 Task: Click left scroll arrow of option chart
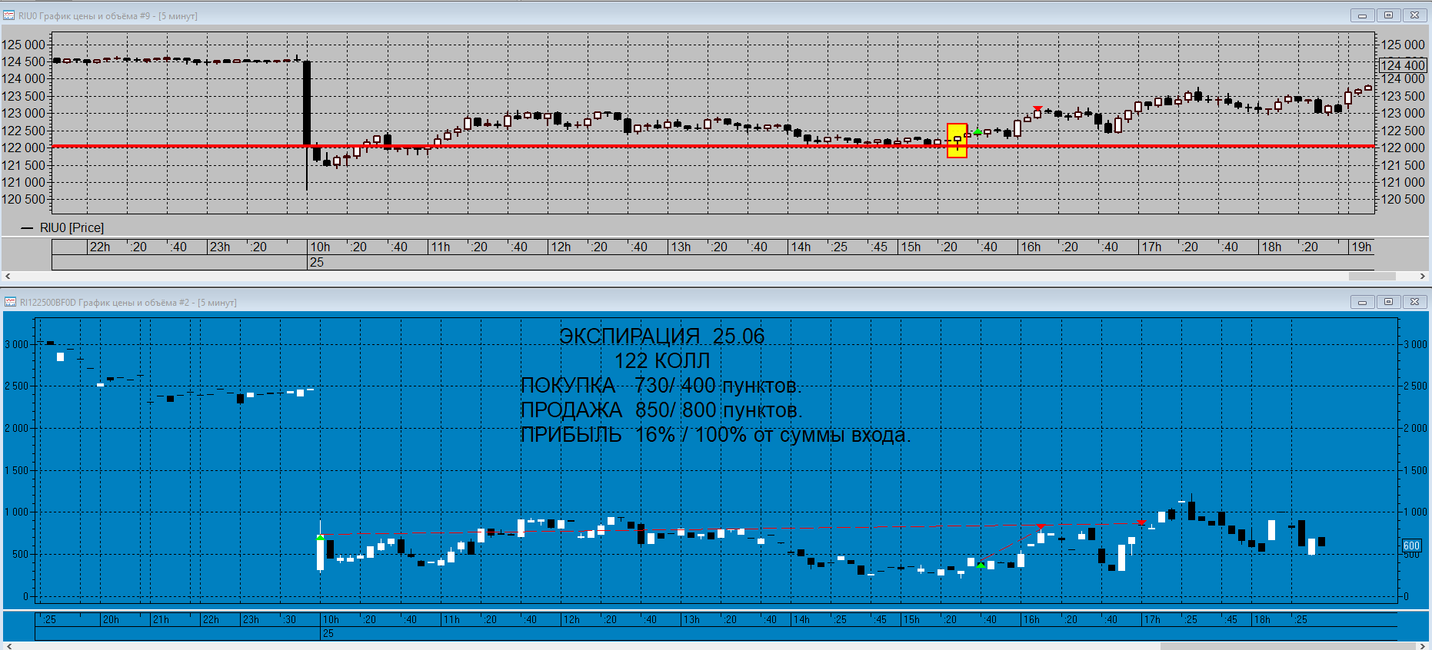[x=8, y=645]
